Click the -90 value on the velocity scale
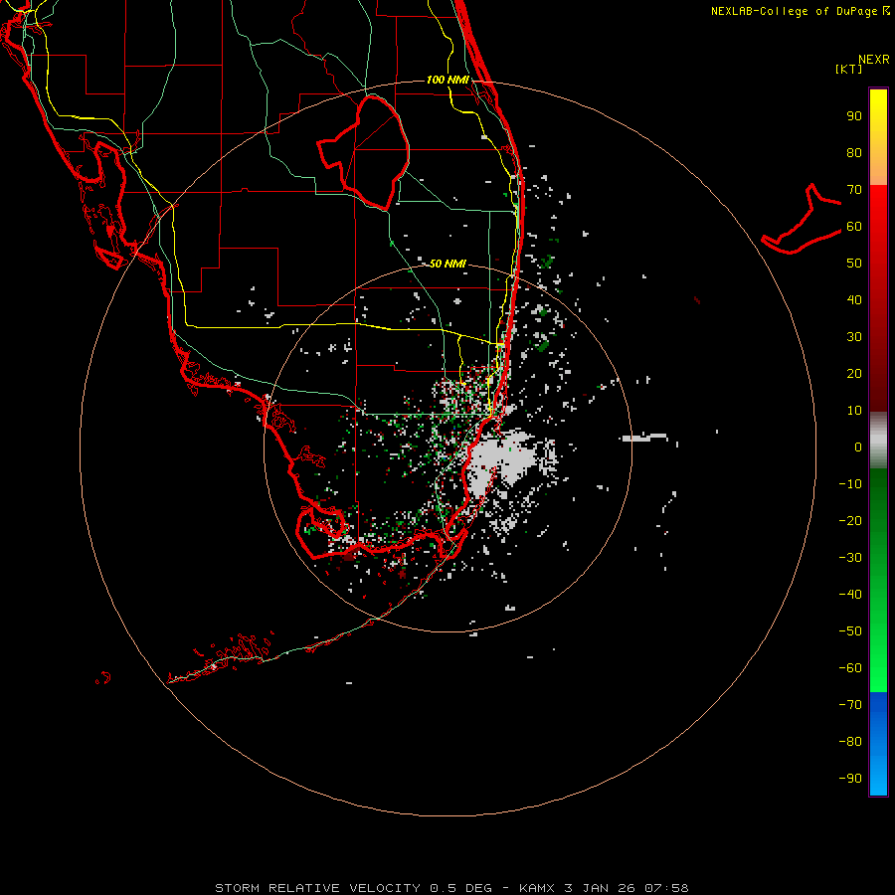The image size is (895, 895). click(x=850, y=779)
